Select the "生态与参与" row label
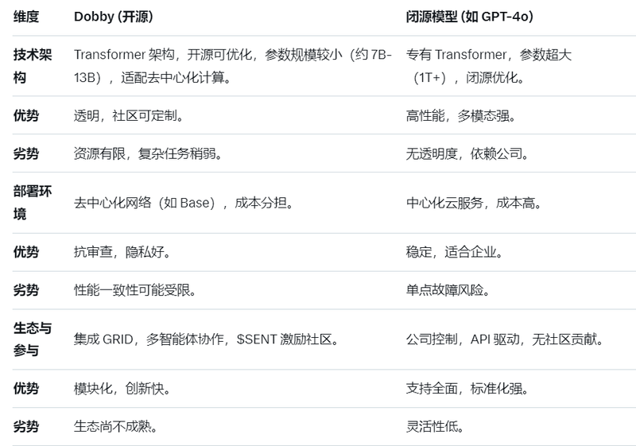 pos(33,339)
